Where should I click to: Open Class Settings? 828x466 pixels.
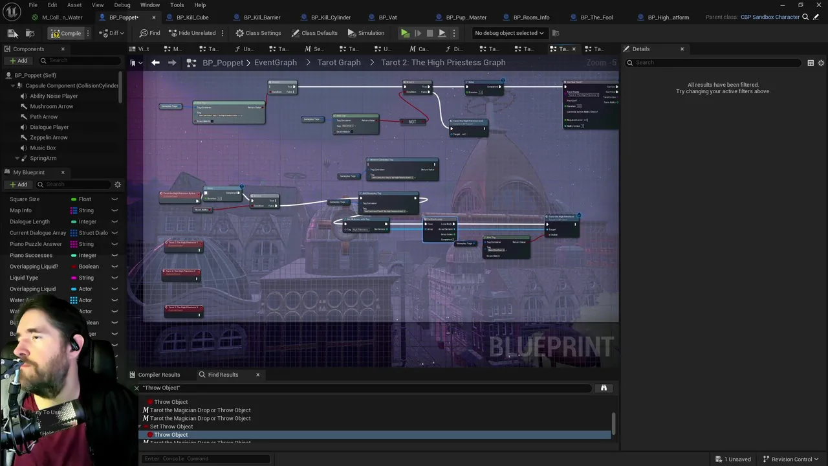[x=258, y=33]
